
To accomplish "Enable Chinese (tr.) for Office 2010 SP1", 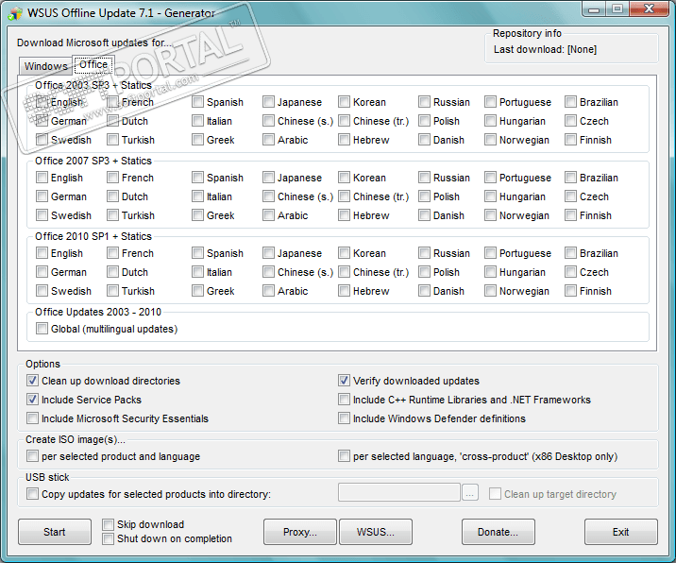I will point(344,272).
